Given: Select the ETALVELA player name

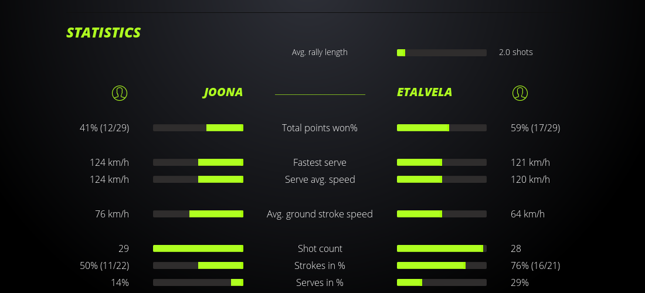Looking at the screenshot, I should 425,93.
